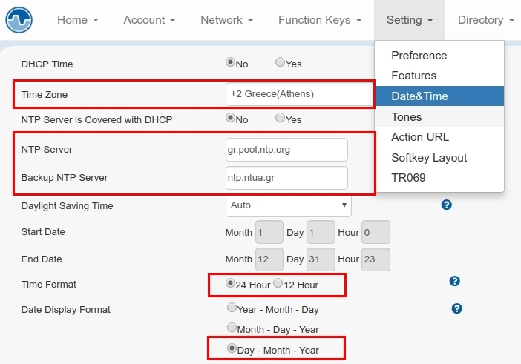Click help icon beside Date Display Format
521x364 pixels.
[x=456, y=308]
